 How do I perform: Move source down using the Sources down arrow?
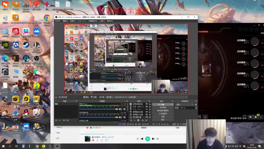[146, 120]
